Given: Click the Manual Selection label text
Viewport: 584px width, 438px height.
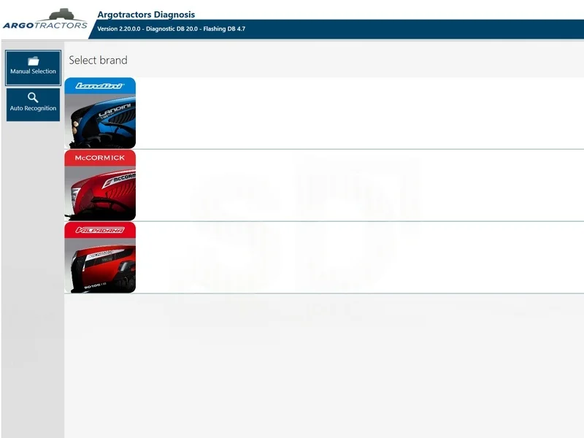Looking at the screenshot, I should coord(32,71).
